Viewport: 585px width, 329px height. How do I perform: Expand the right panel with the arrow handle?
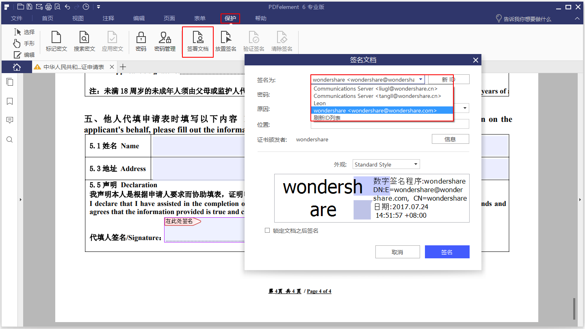coord(580,199)
